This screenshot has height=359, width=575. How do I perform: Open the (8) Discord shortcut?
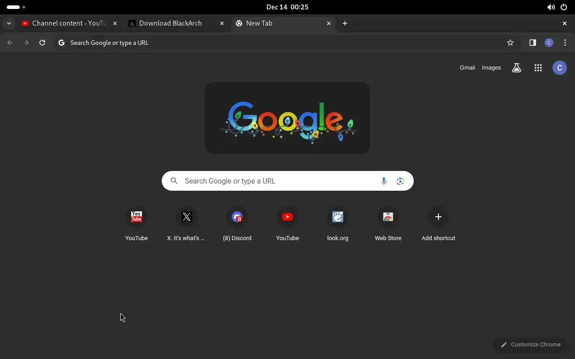point(237,225)
